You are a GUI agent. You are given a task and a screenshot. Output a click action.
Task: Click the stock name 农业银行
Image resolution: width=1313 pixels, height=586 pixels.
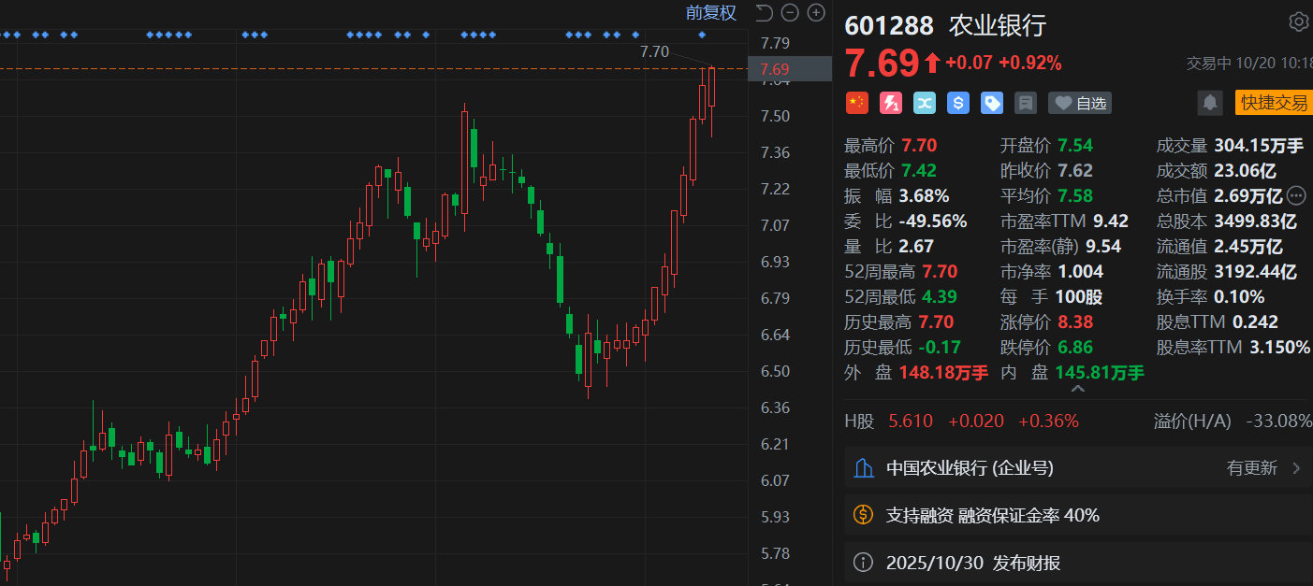998,25
